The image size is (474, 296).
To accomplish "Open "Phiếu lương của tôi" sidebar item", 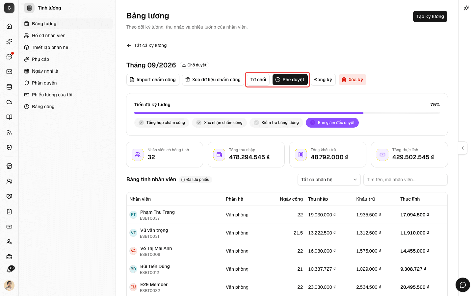I will click(67, 95).
